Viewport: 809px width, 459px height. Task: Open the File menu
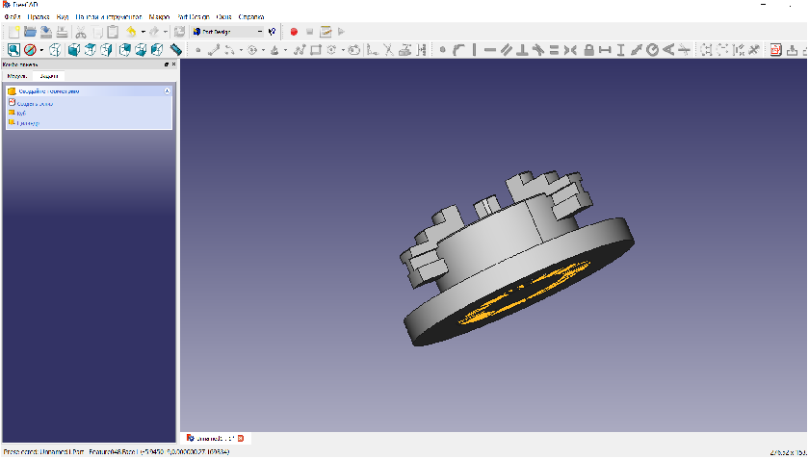(12, 17)
